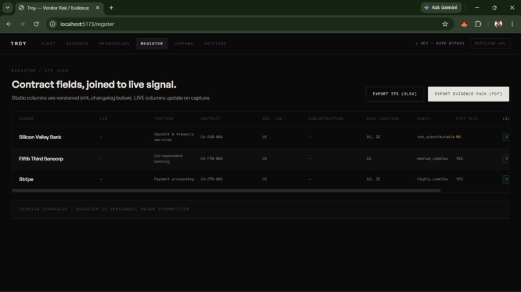This screenshot has height=292, width=521.
Task: Click the Correspondent banking cell
Action: tap(169, 159)
